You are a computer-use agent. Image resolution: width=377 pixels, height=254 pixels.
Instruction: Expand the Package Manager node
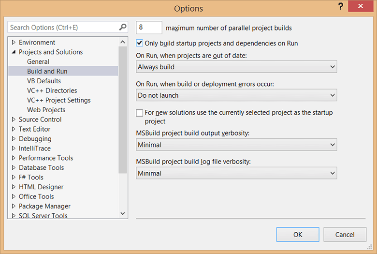click(14, 206)
